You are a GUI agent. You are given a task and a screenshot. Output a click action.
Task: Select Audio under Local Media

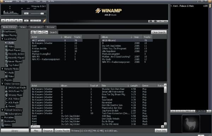tap(10, 43)
